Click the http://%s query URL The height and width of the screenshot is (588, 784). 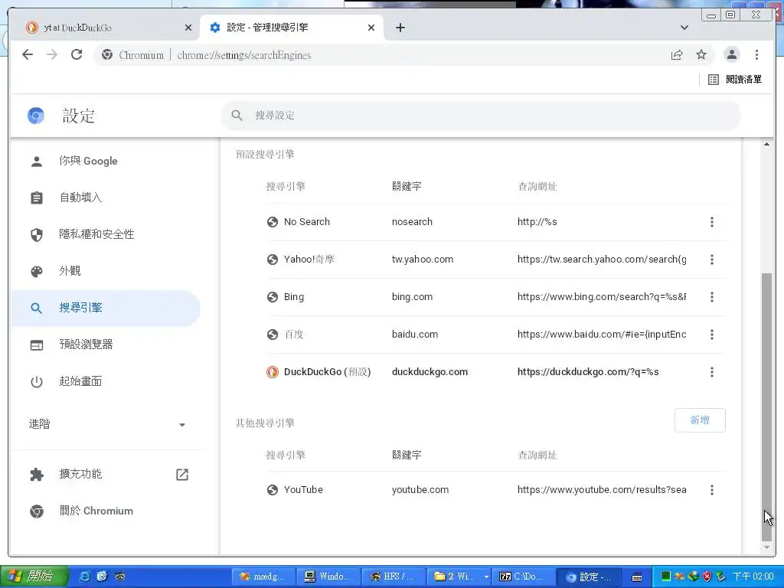coord(537,222)
